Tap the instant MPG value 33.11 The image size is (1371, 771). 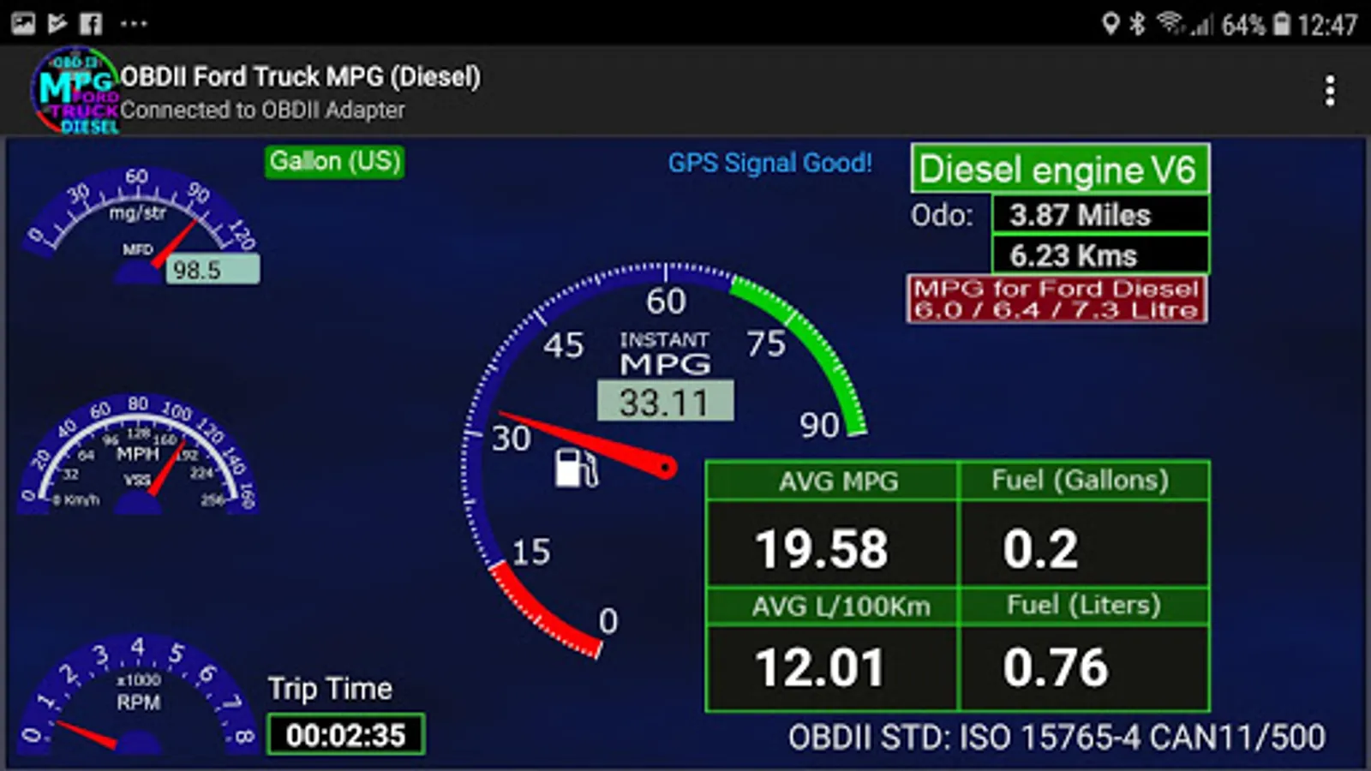[x=665, y=402]
